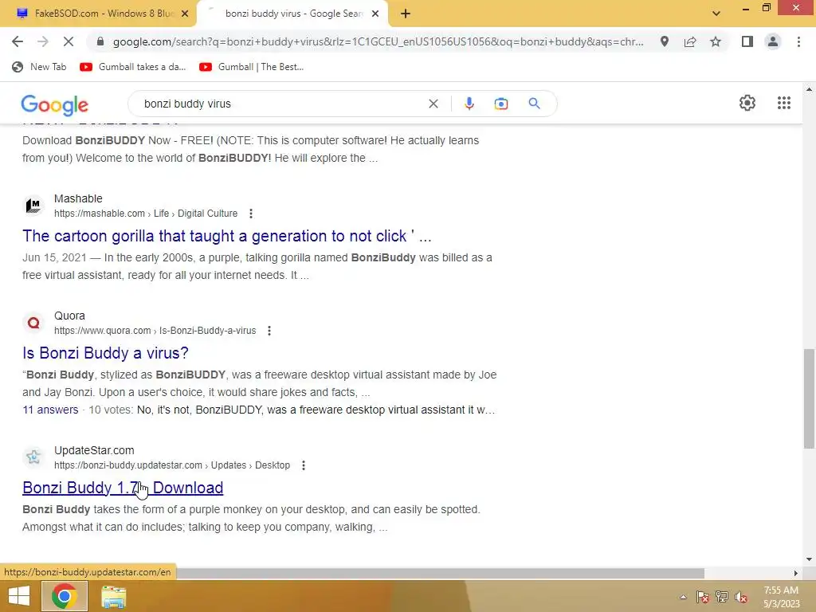View site lock info in address bar
The height and width of the screenshot is (612, 816).
100,41
